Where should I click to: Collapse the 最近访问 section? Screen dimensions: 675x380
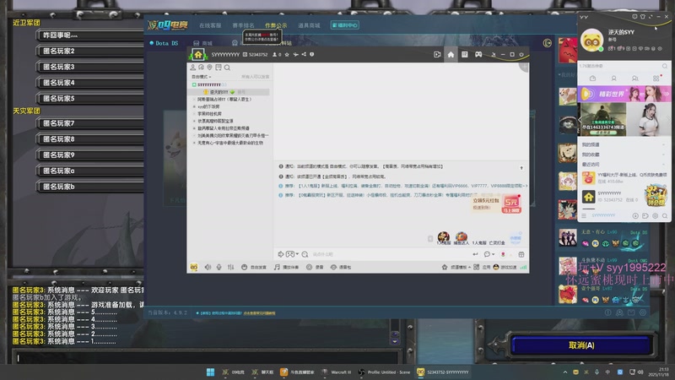pyautogui.click(x=624, y=164)
